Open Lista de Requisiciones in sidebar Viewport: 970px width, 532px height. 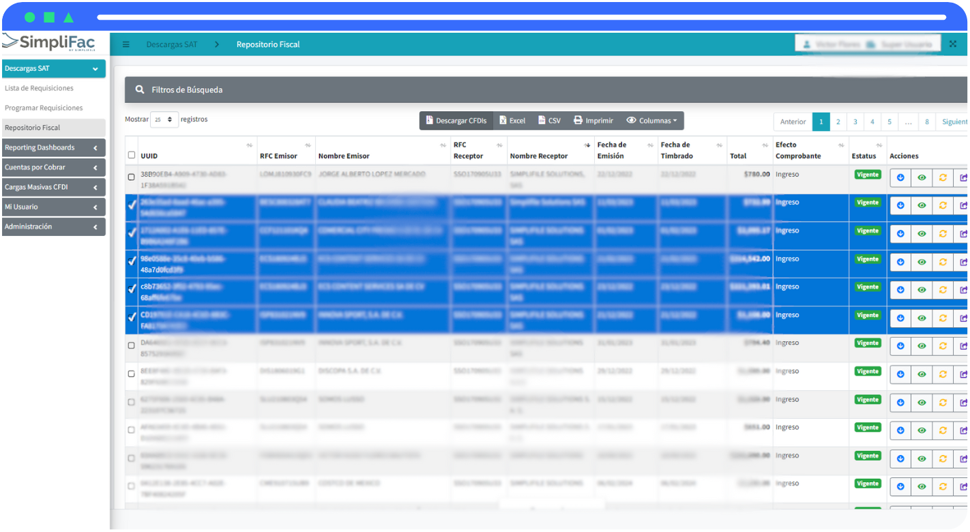tap(39, 89)
